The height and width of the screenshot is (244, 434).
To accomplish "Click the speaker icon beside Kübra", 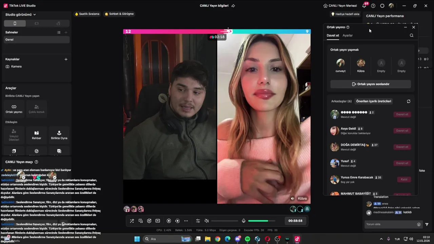I will click(x=293, y=199).
